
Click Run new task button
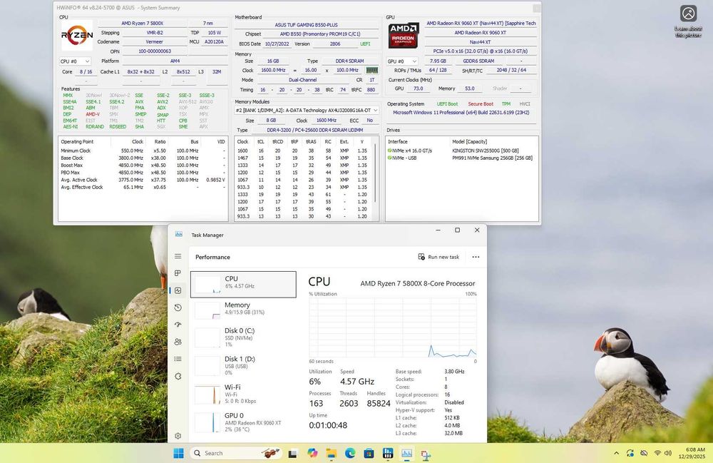(x=438, y=257)
